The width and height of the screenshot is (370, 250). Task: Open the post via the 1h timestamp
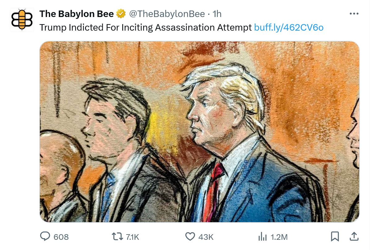pyautogui.click(x=217, y=14)
